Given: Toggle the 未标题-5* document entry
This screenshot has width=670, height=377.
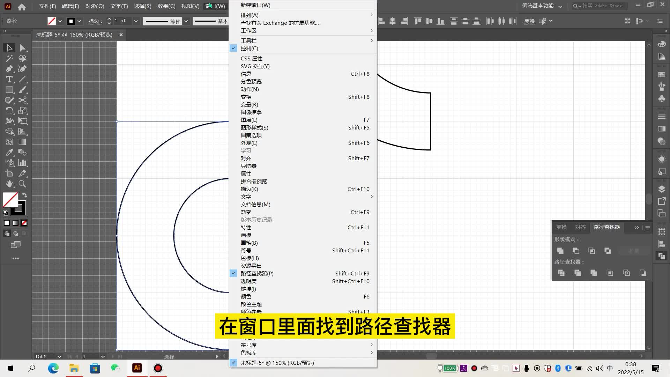Looking at the screenshot, I should (277, 363).
